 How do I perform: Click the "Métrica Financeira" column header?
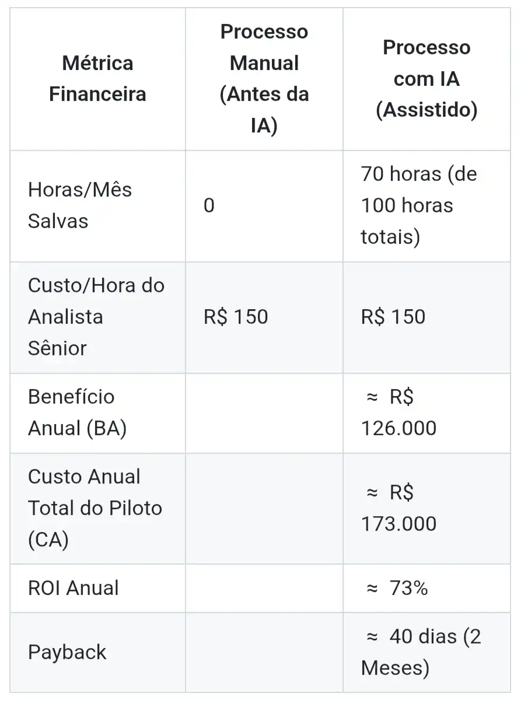pyautogui.click(x=97, y=79)
